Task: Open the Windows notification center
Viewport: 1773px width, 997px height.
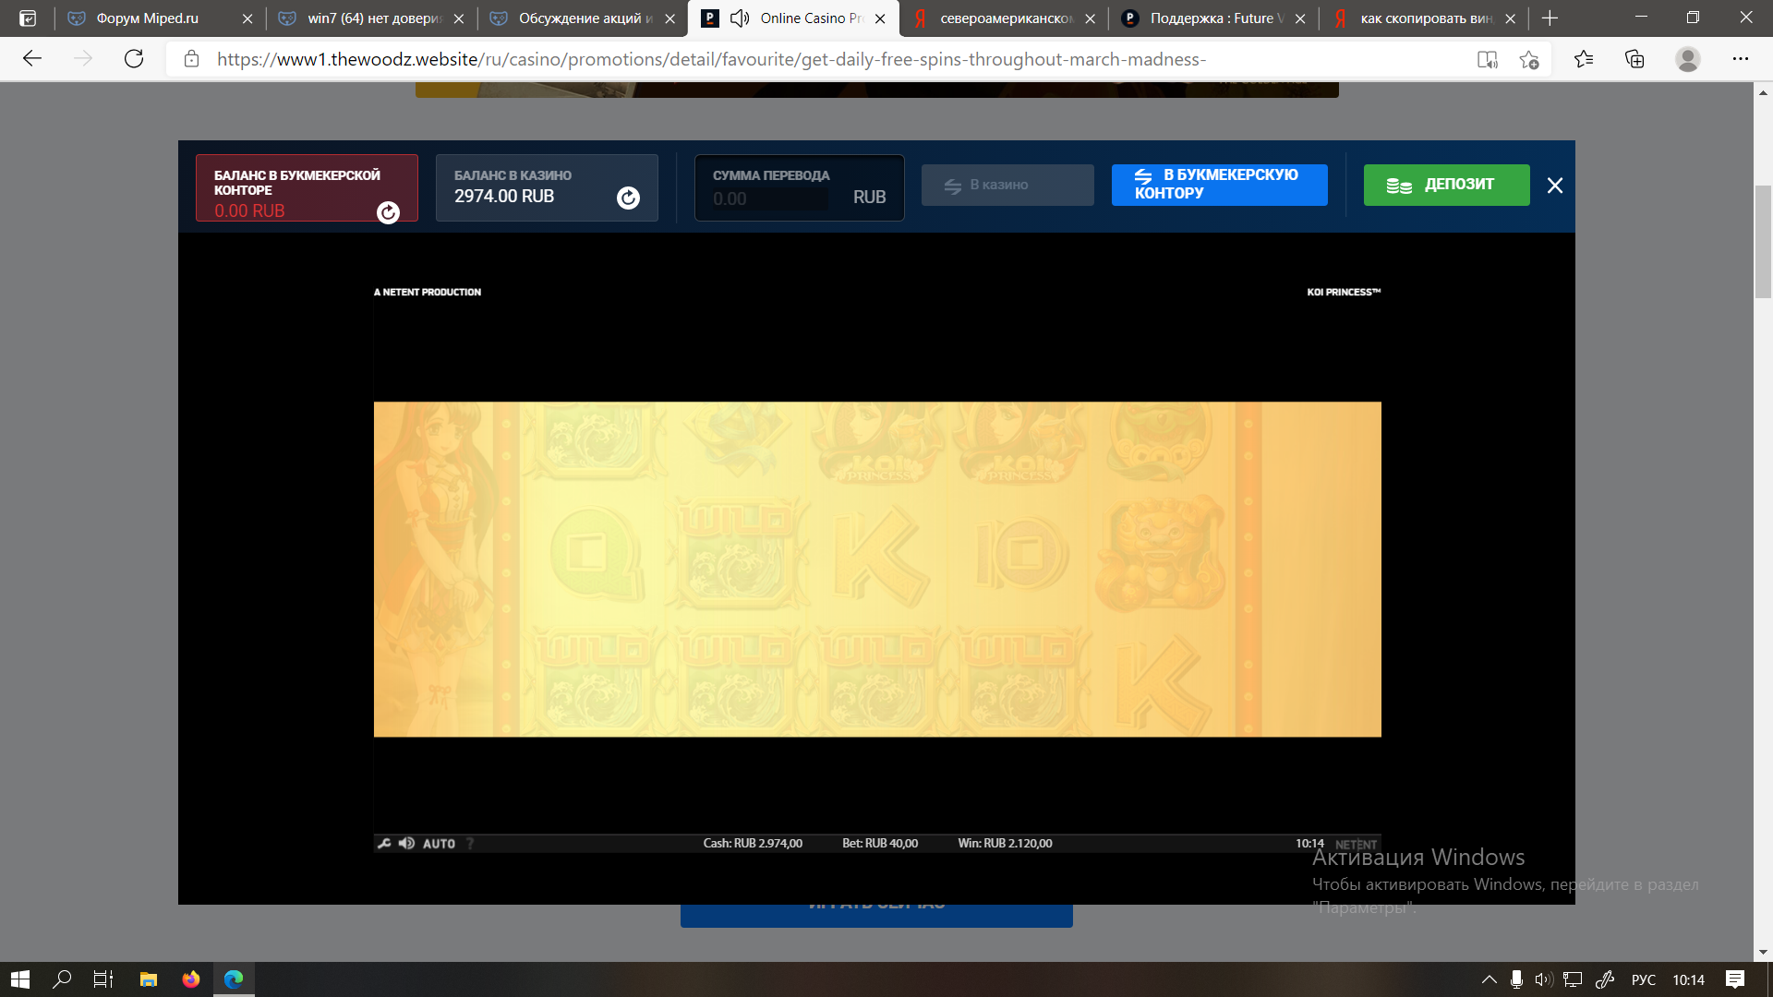Action: (1735, 979)
